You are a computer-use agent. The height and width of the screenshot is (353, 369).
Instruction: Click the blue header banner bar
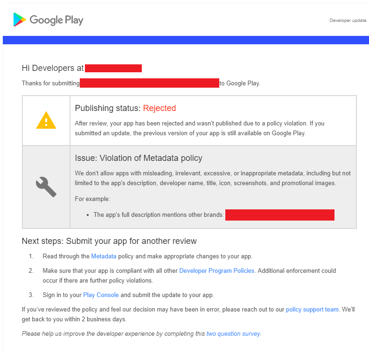[x=186, y=40]
